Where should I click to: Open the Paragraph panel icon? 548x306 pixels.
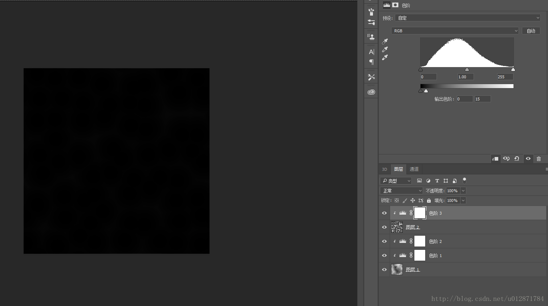[x=371, y=62]
